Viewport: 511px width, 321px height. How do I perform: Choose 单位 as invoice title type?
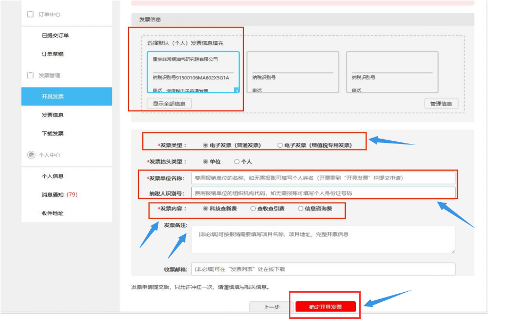coord(206,162)
